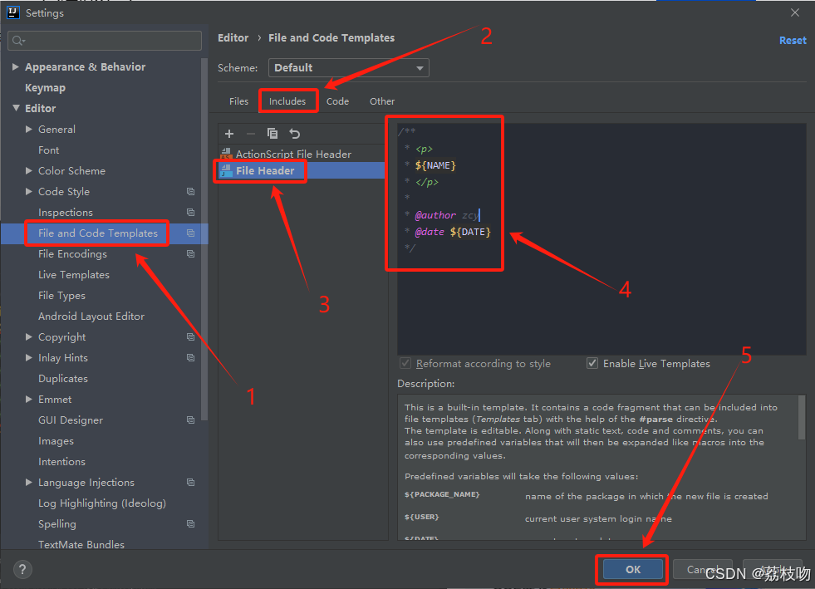The image size is (815, 589).
Task: Click project-level icon beside Language Injections
Action: [191, 483]
